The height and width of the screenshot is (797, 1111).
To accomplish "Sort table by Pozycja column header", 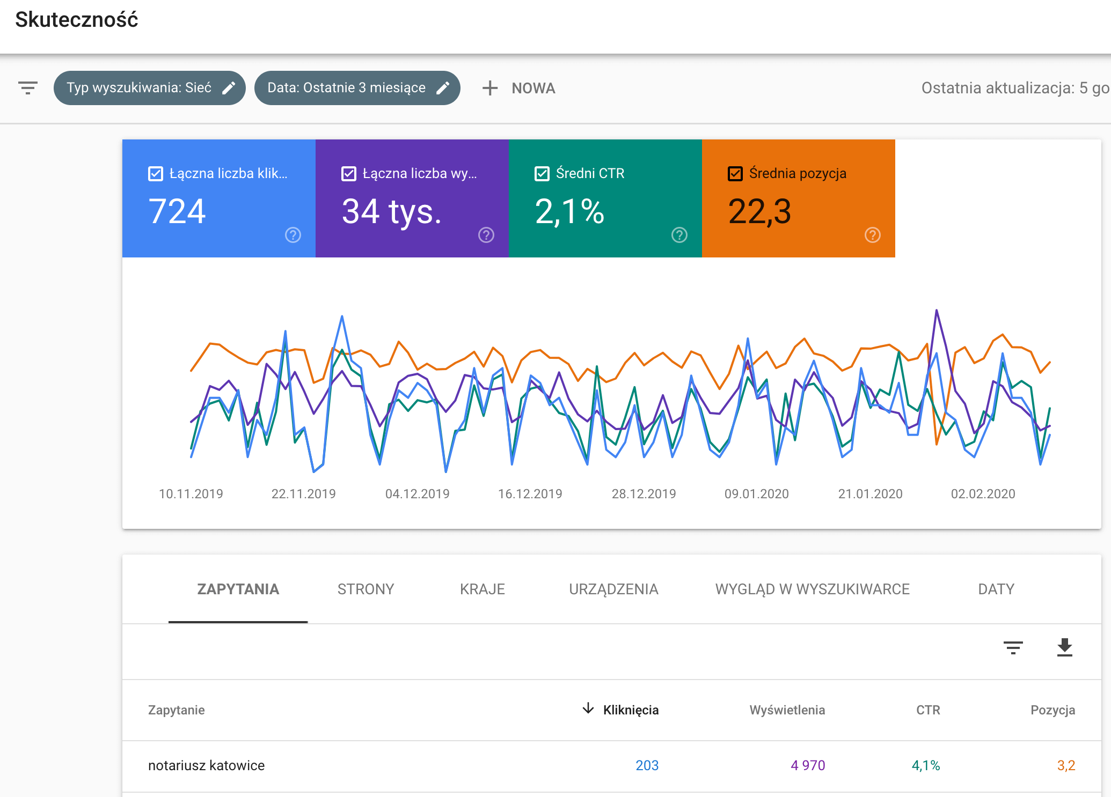I will pos(1053,710).
